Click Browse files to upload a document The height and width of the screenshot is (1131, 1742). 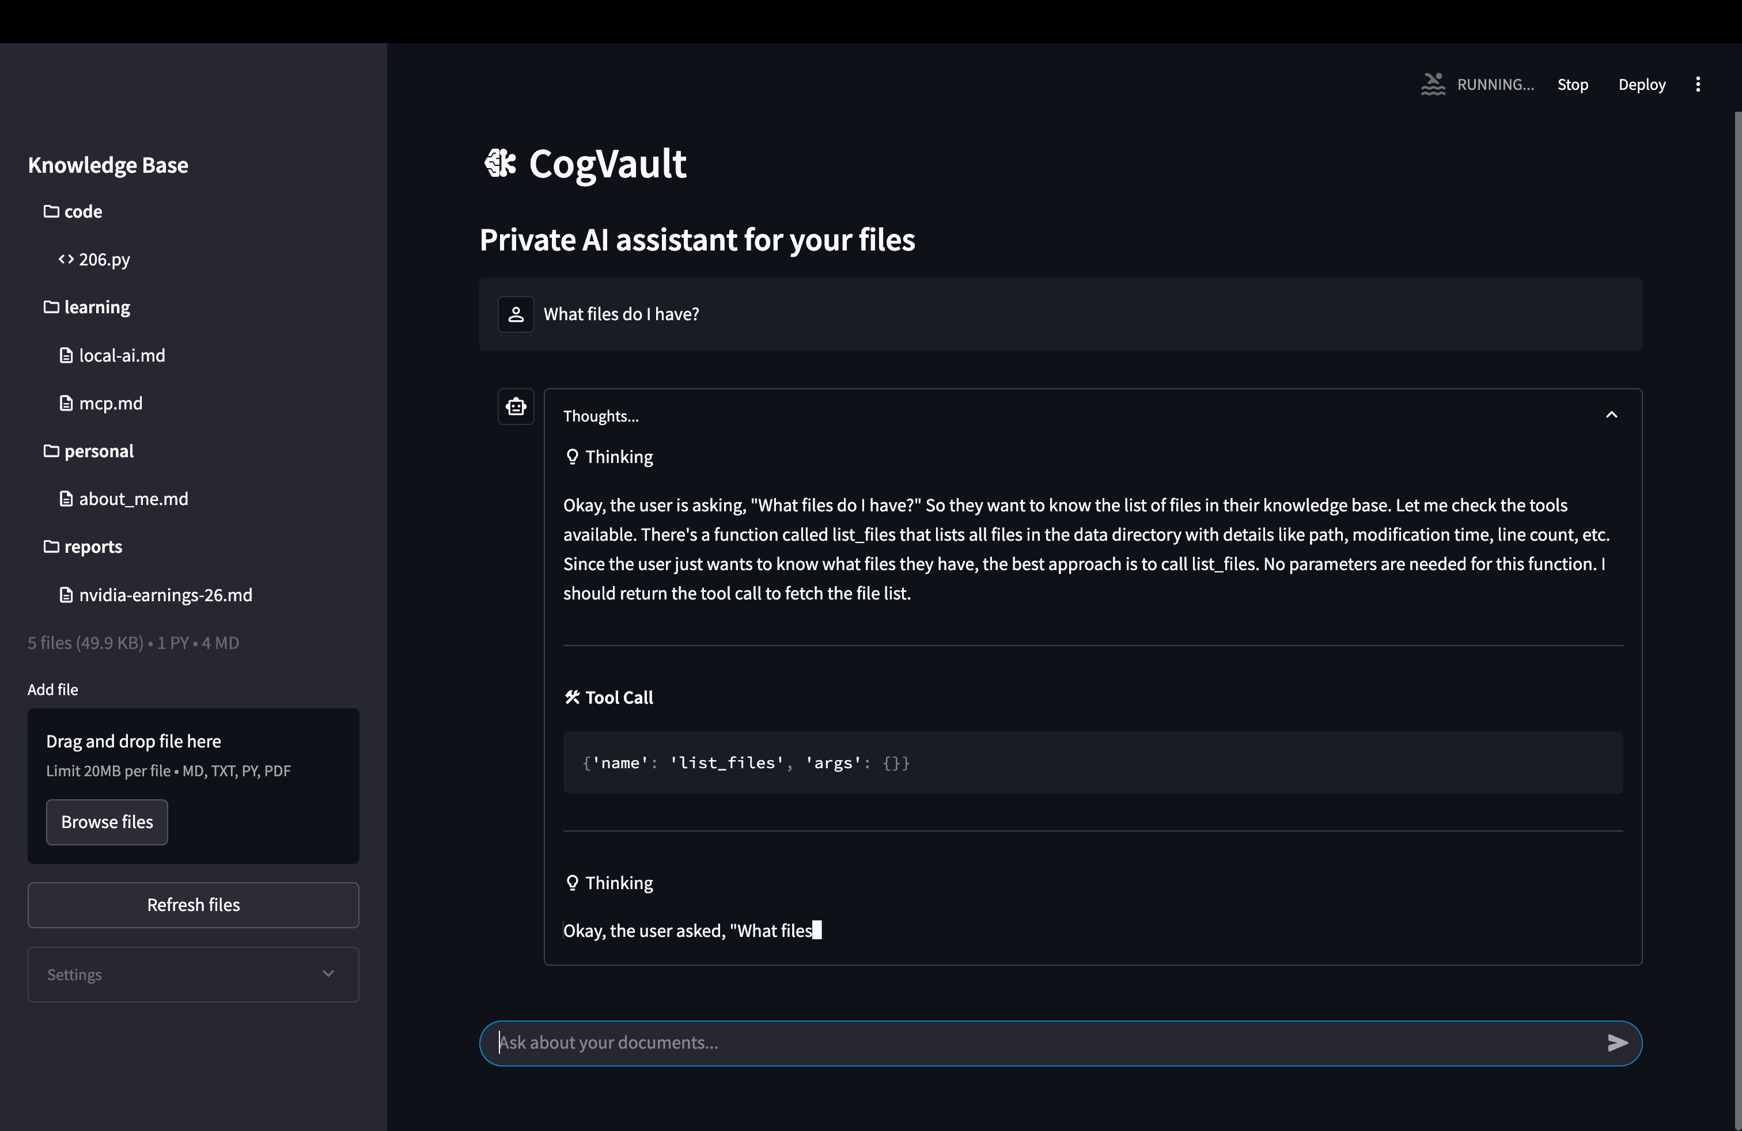[107, 822]
